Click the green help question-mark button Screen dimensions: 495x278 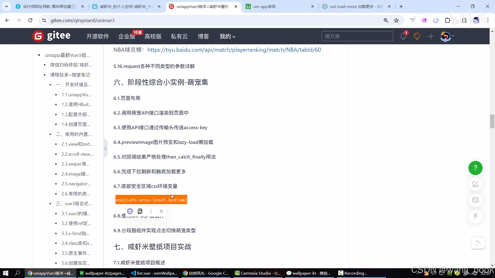(x=475, y=168)
